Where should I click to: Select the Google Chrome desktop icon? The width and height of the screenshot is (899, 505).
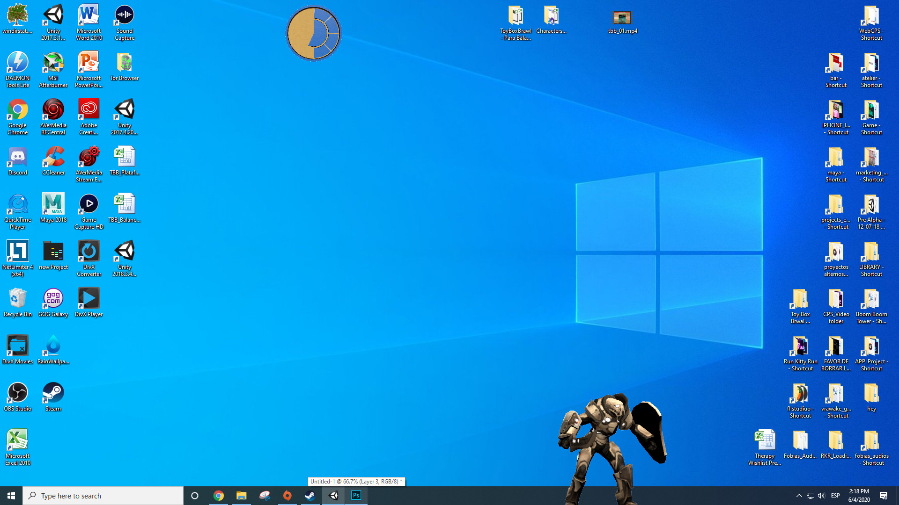(x=18, y=116)
